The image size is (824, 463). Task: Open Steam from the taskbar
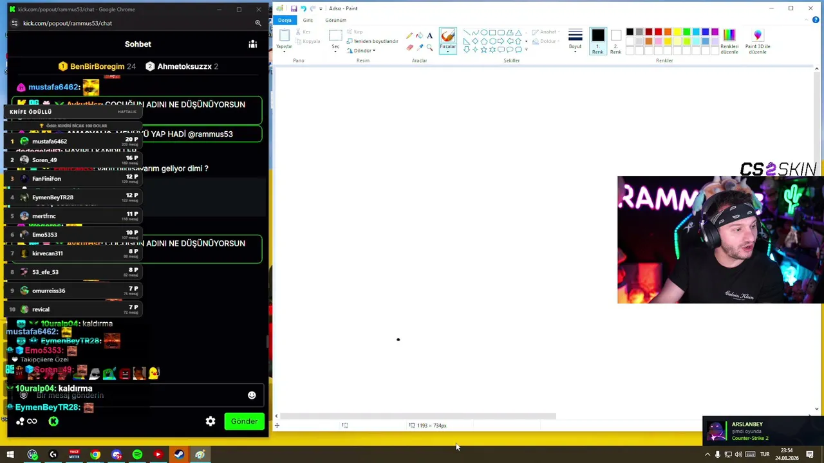coord(179,455)
